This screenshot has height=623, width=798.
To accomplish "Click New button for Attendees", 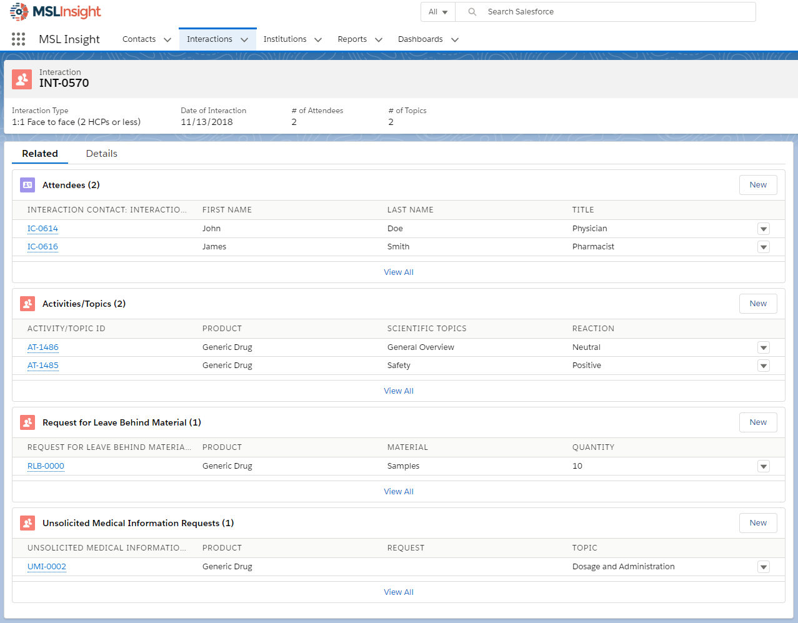I will point(757,185).
